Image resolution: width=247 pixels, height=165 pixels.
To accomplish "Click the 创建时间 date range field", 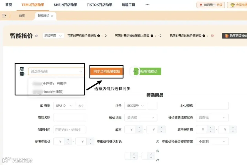I will [x=69, y=130].
